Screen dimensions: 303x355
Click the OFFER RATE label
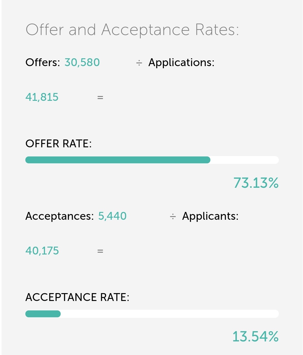pos(59,144)
